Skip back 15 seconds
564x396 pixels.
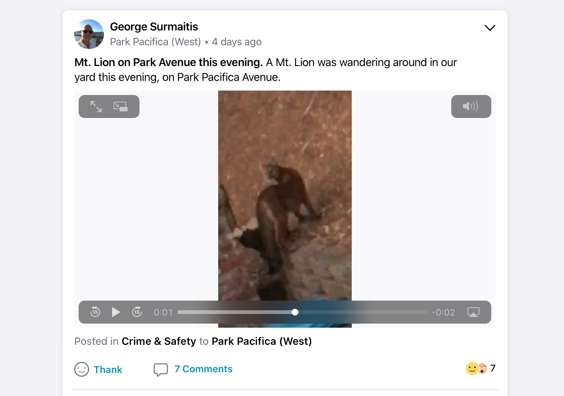click(95, 312)
